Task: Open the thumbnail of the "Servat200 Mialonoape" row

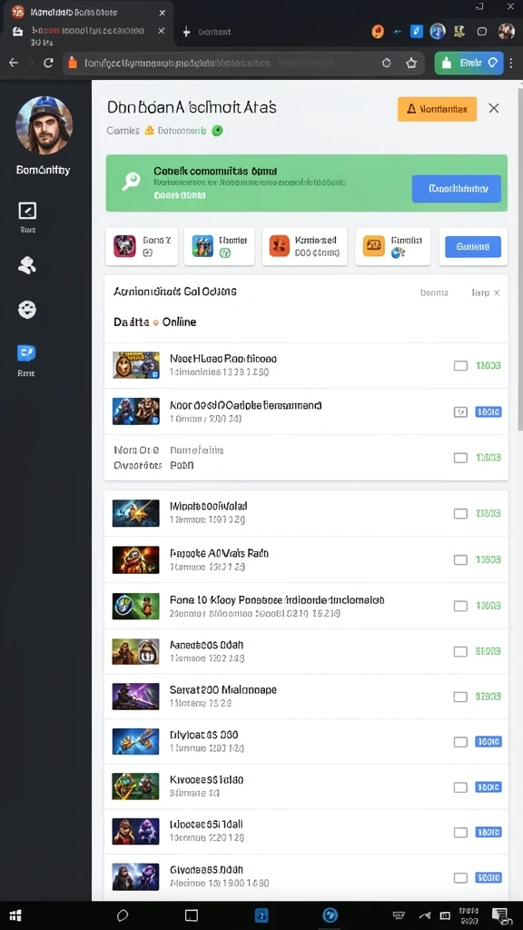Action: coord(136,697)
